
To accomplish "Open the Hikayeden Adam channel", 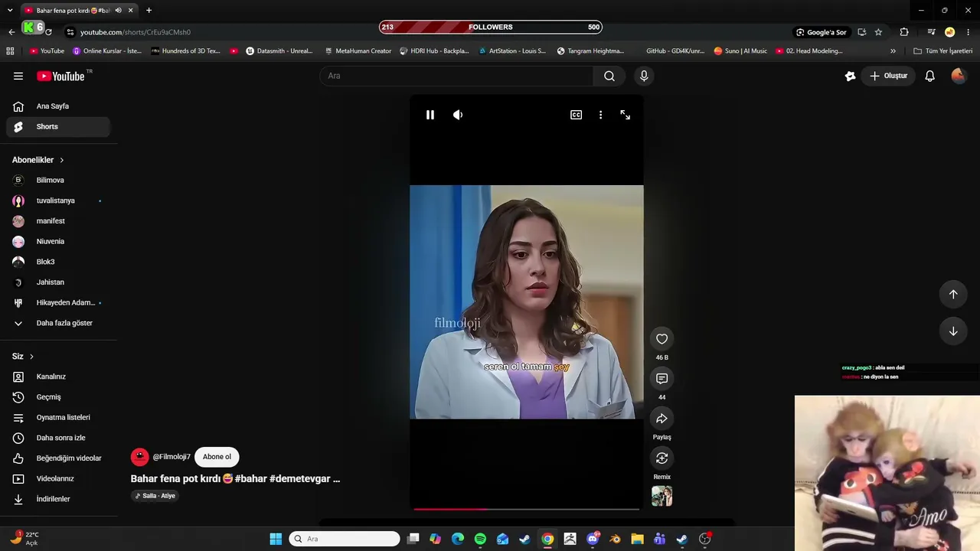I will coord(58,303).
